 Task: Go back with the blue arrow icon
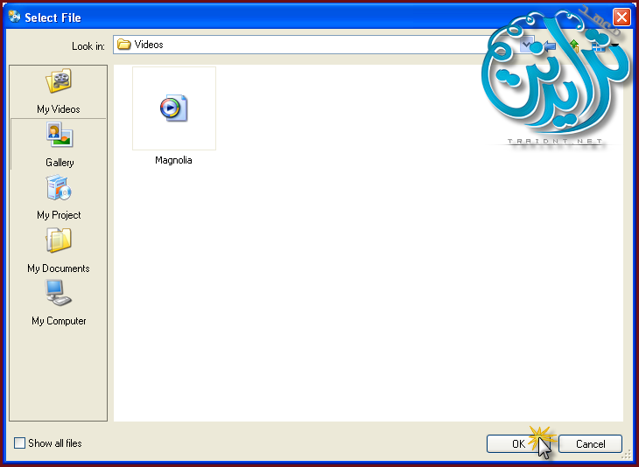[550, 46]
